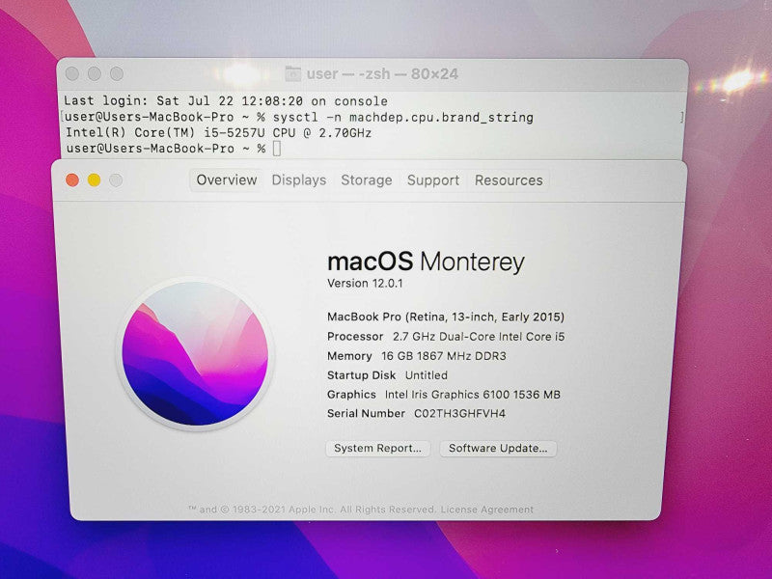
Task: Click the Terminal window's close button
Action: (x=72, y=74)
